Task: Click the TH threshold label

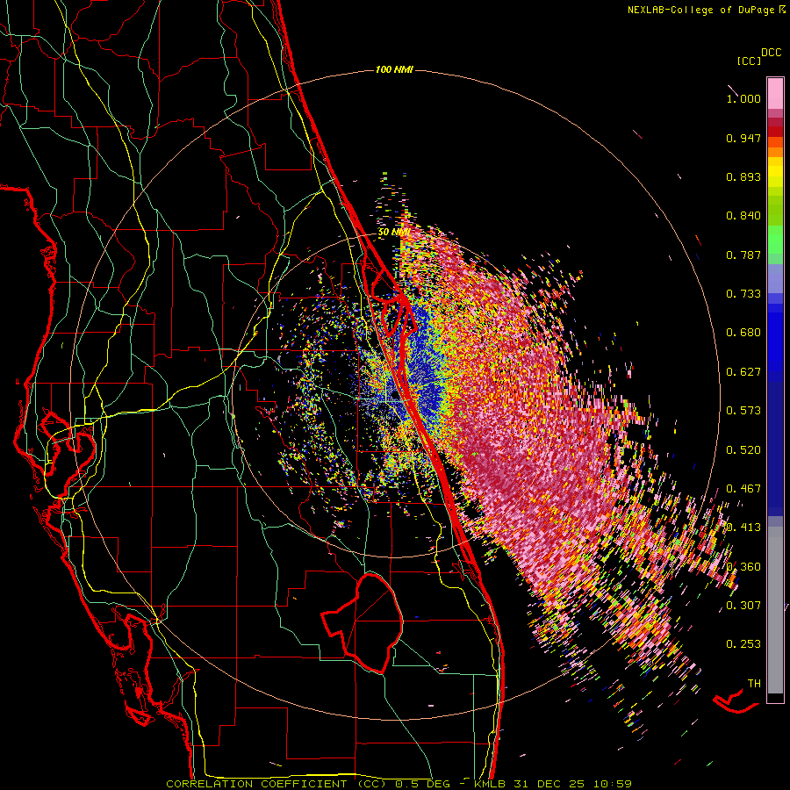Action: point(754,683)
